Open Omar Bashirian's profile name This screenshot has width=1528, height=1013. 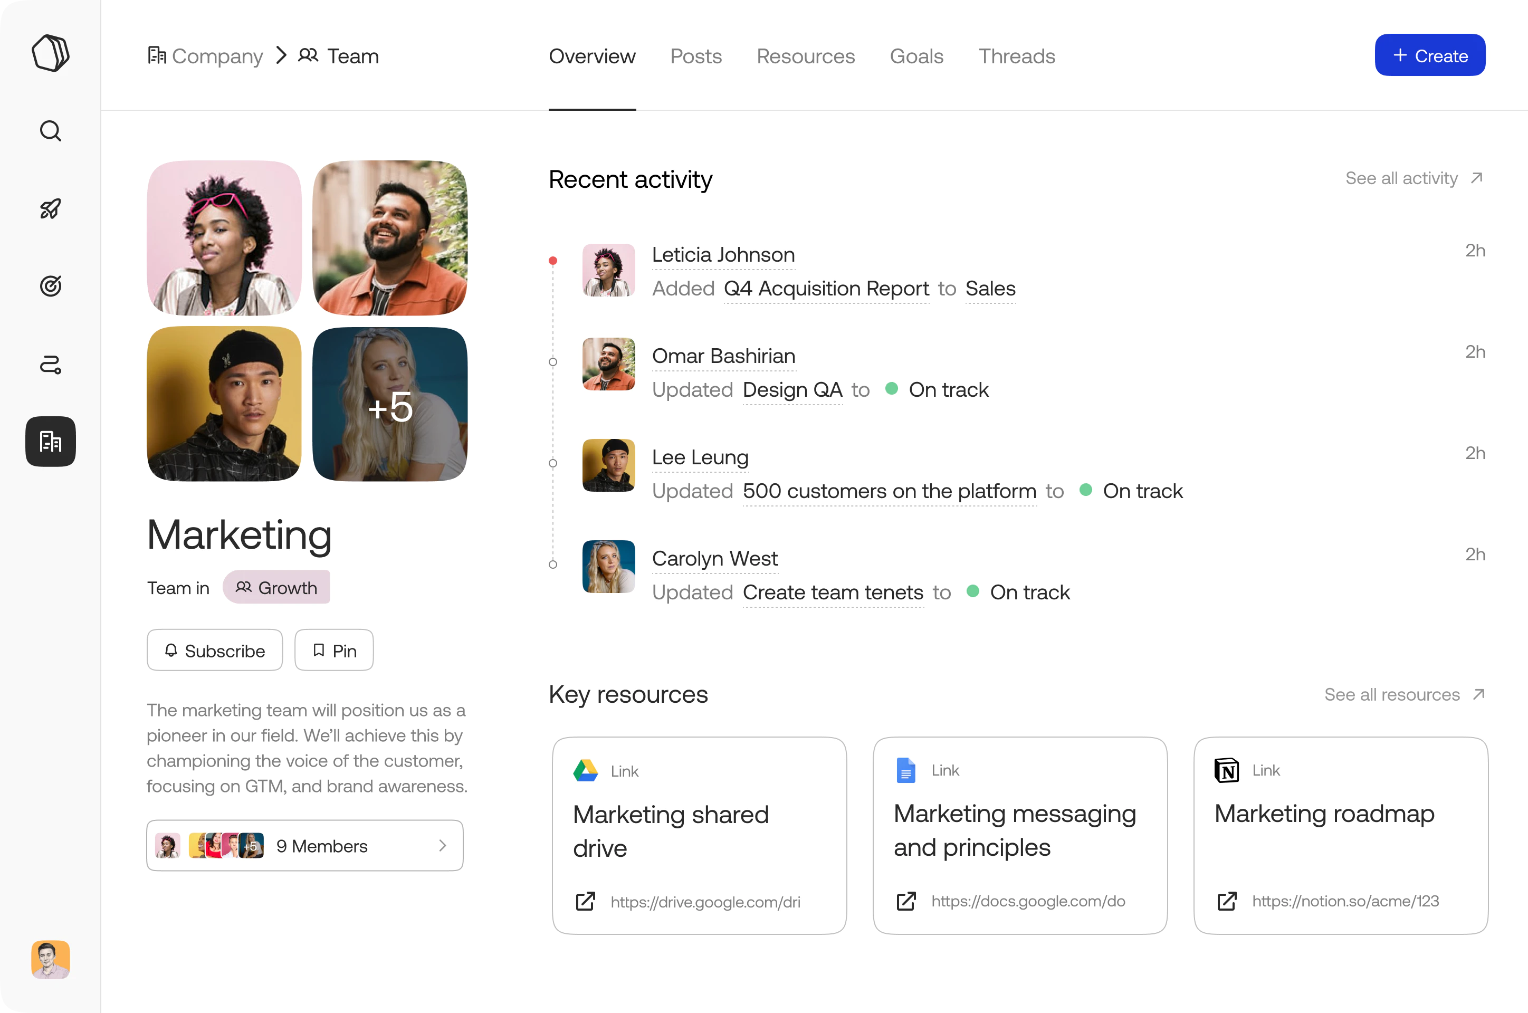click(x=723, y=356)
